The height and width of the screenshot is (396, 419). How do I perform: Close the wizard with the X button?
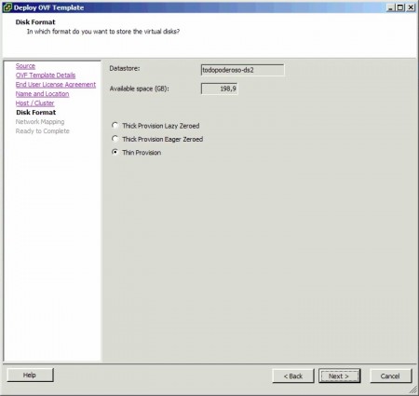tap(411, 7)
